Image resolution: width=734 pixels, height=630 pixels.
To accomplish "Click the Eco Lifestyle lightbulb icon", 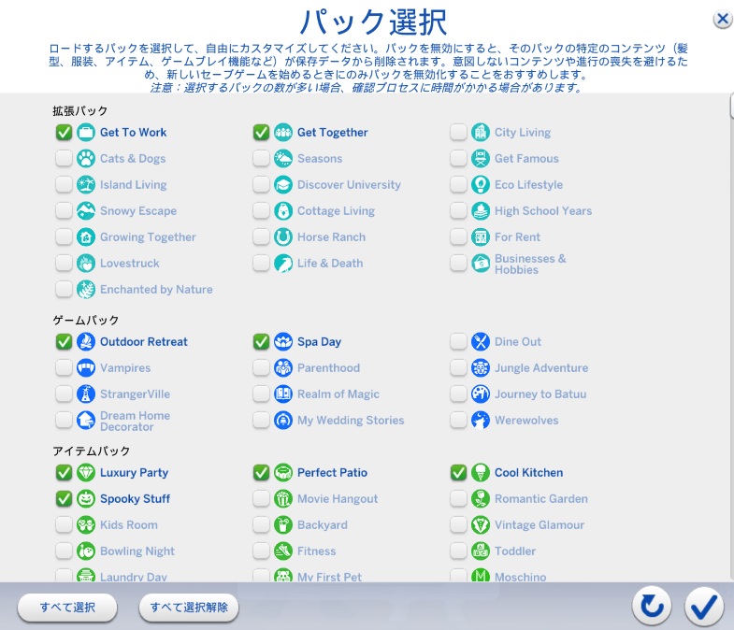I will (x=481, y=185).
